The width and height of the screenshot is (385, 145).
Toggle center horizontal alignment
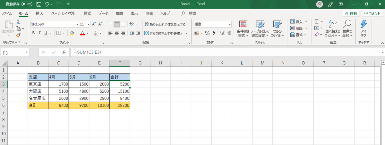tap(117, 33)
